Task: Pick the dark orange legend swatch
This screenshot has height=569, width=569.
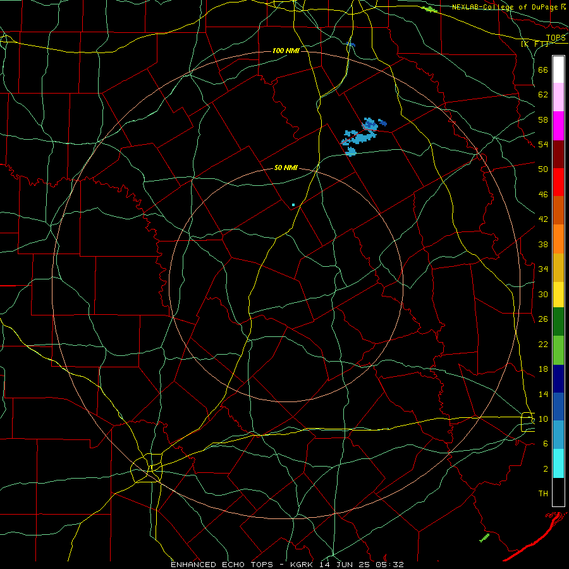Action: 558,210
